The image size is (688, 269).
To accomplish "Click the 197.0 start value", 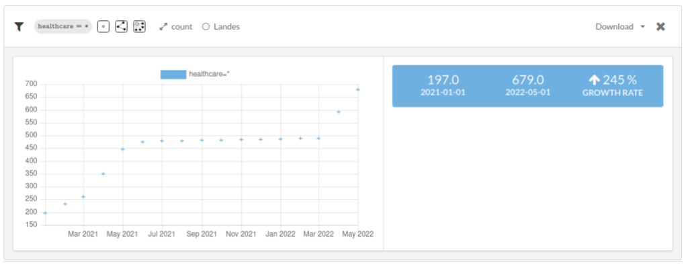I will [x=443, y=80].
